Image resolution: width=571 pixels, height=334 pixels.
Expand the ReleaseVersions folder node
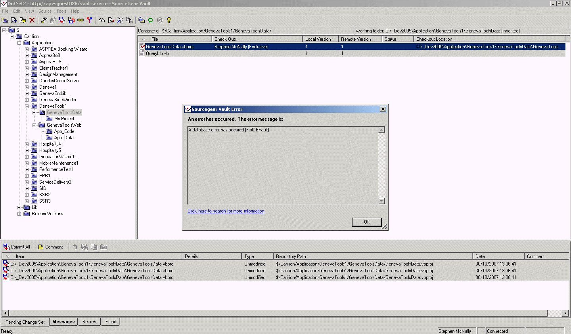[19, 214]
